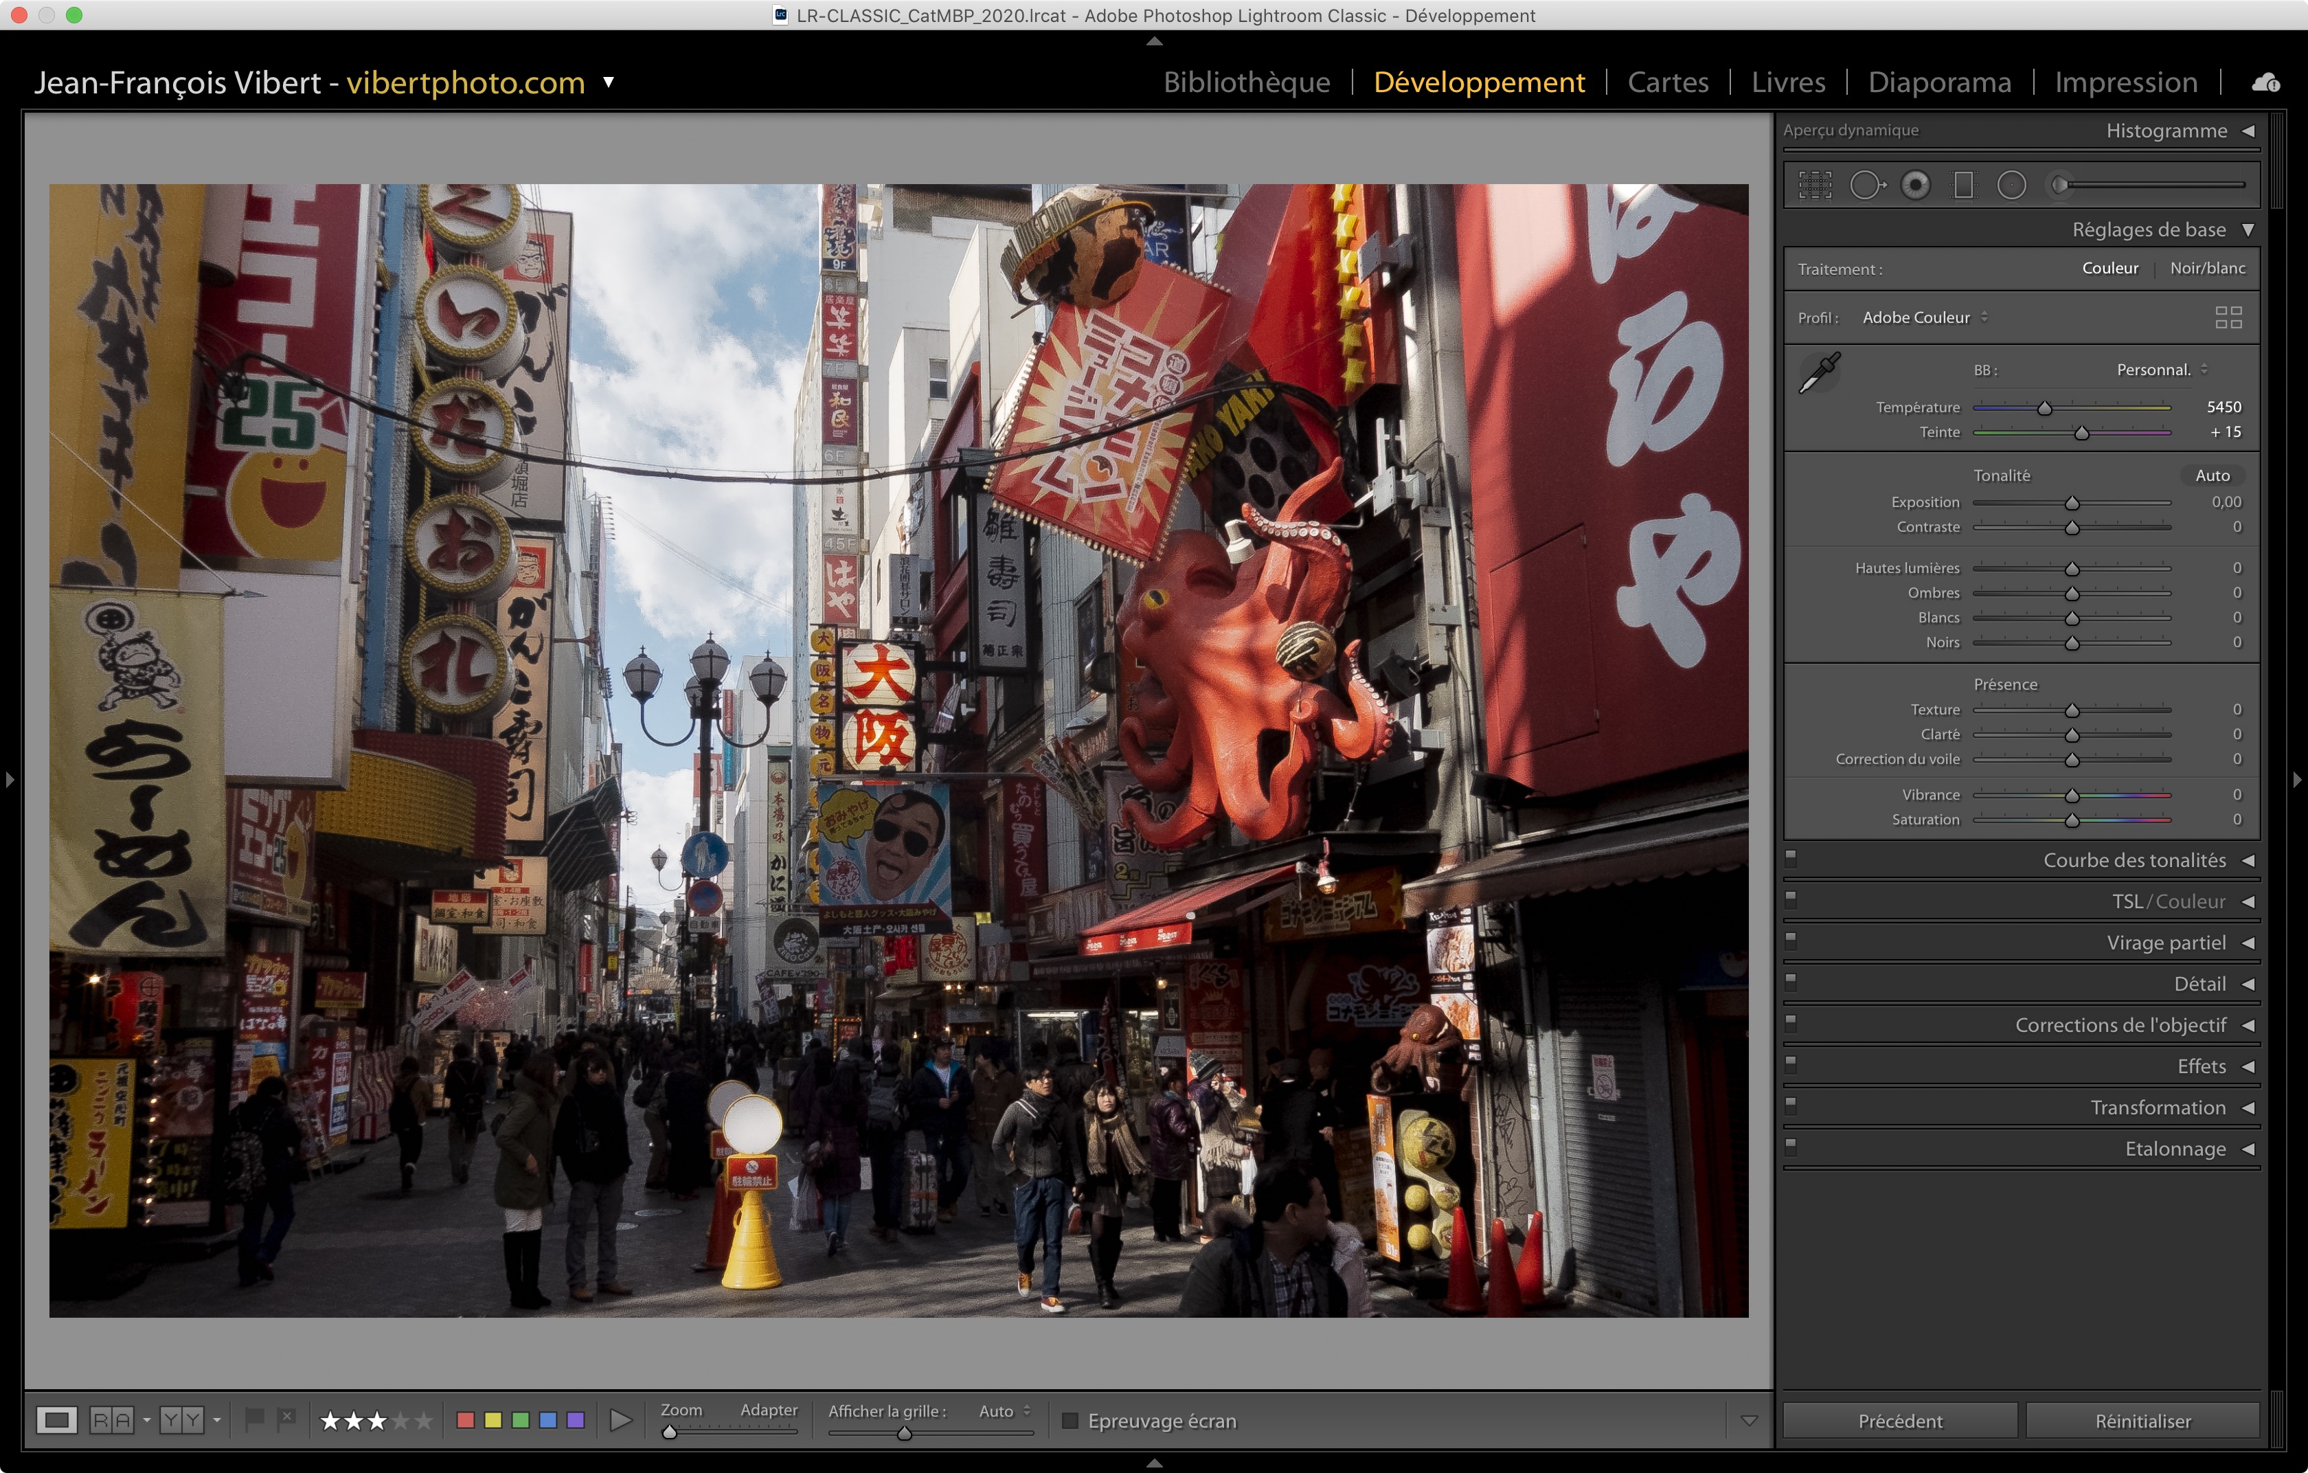Enable the Epreuvage écran checkbox
The image size is (2308, 1473).
tap(1071, 1420)
